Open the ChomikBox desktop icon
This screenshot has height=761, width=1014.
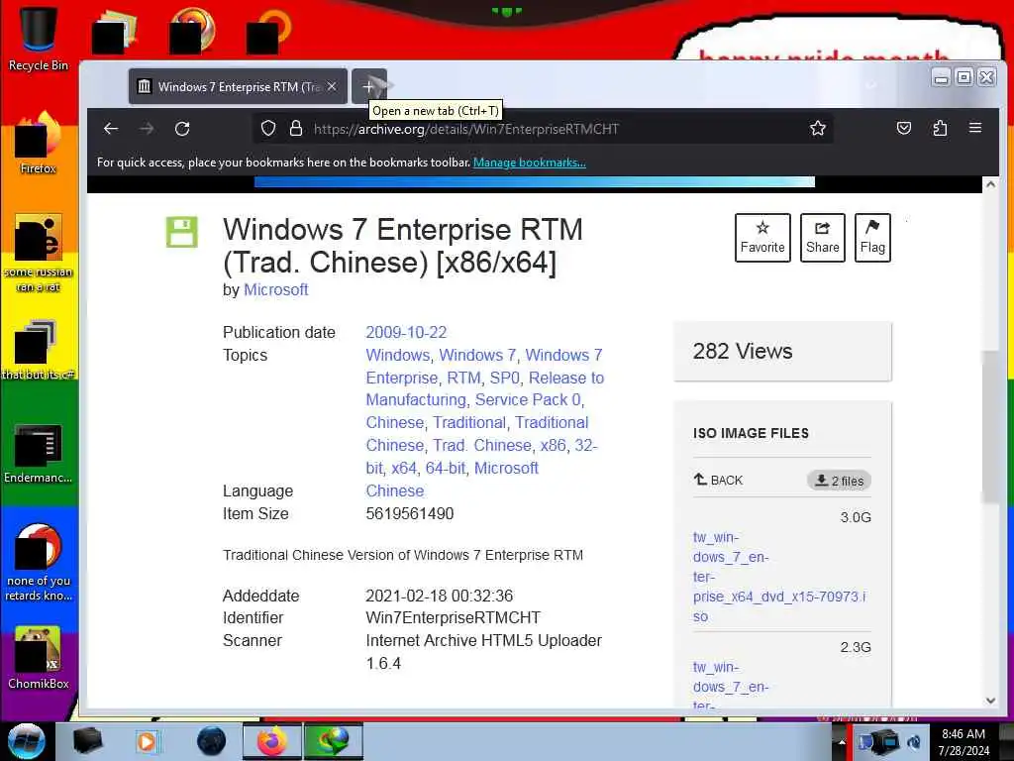tap(39, 657)
